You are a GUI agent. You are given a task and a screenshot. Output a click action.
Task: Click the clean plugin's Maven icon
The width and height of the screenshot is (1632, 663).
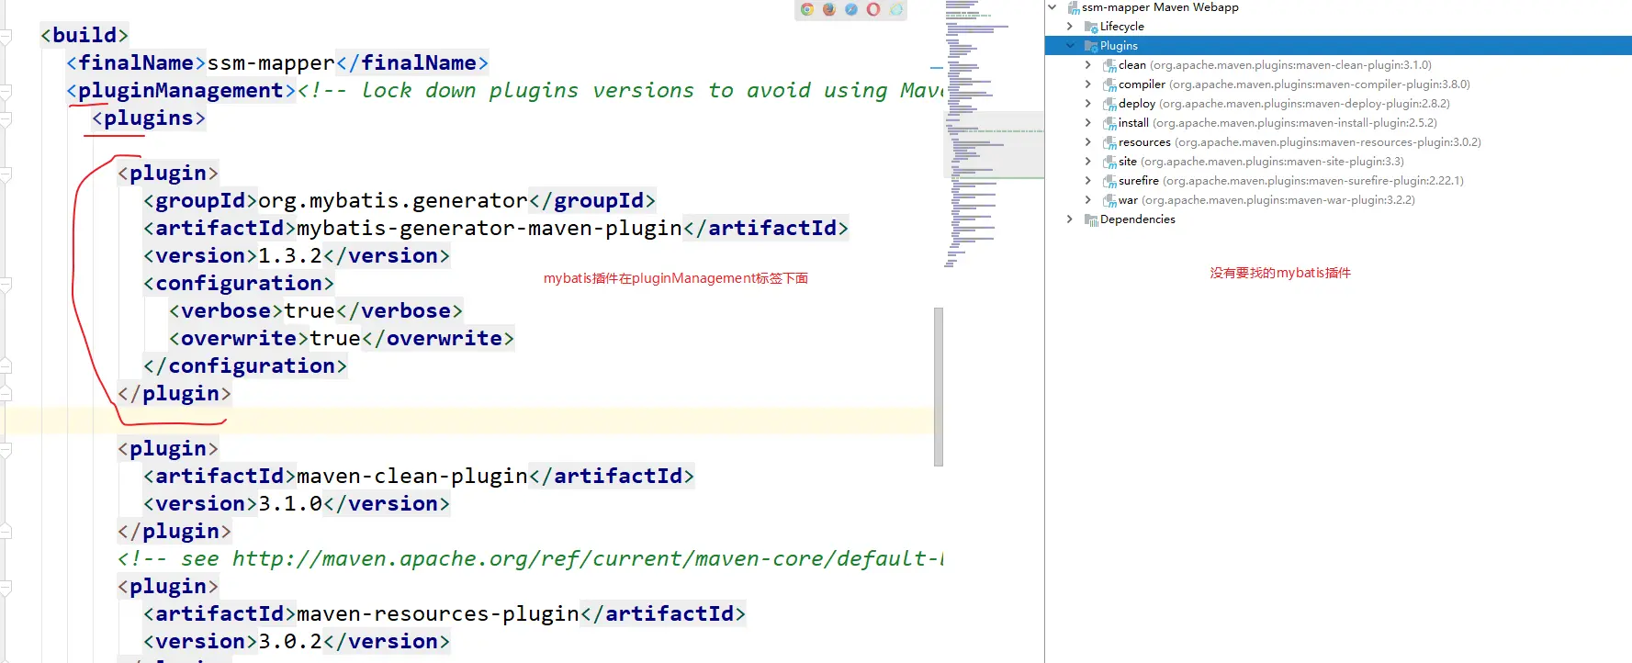(x=1109, y=65)
